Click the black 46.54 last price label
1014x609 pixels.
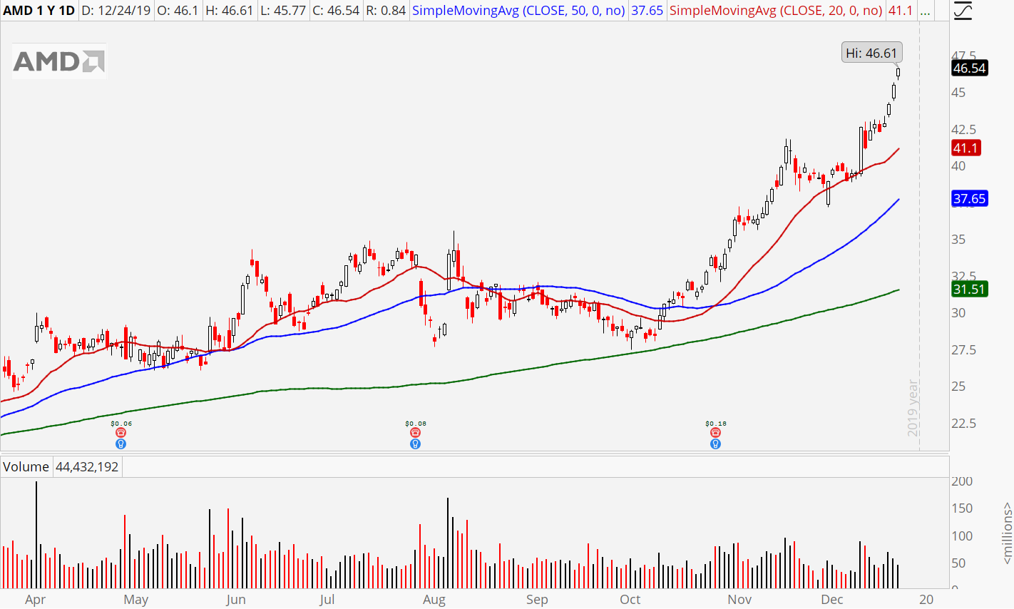pyautogui.click(x=970, y=68)
